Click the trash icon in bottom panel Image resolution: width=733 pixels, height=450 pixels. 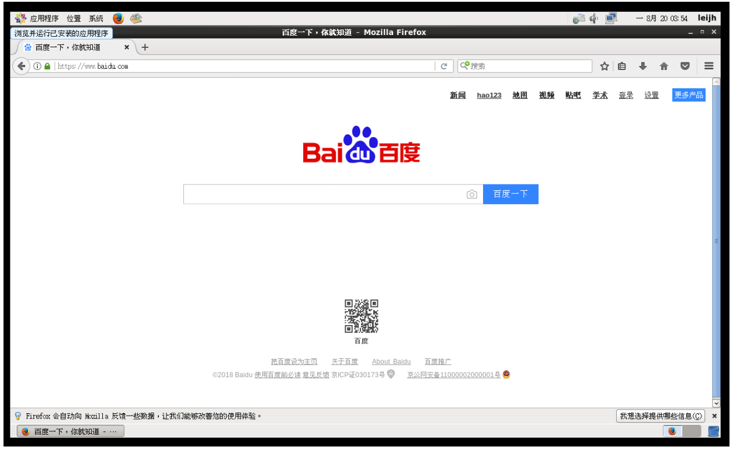(713, 431)
